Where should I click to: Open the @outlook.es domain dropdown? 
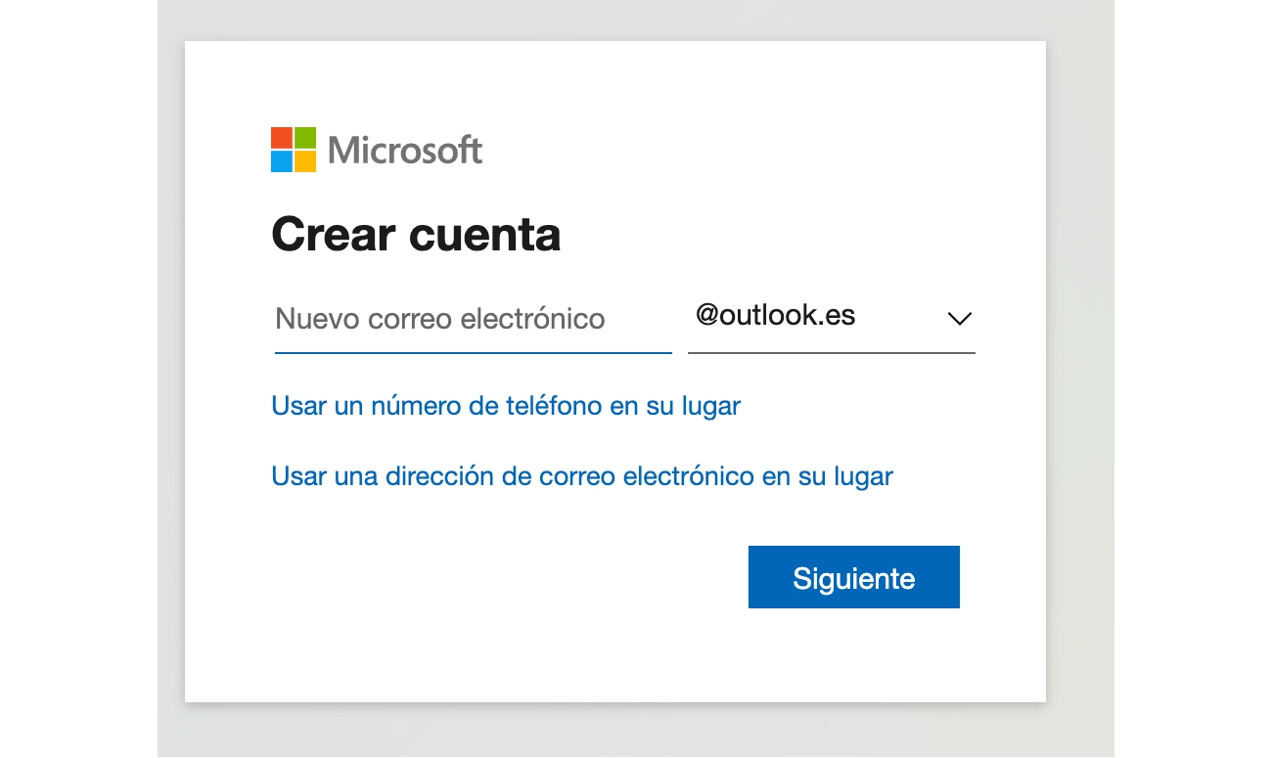(832, 318)
